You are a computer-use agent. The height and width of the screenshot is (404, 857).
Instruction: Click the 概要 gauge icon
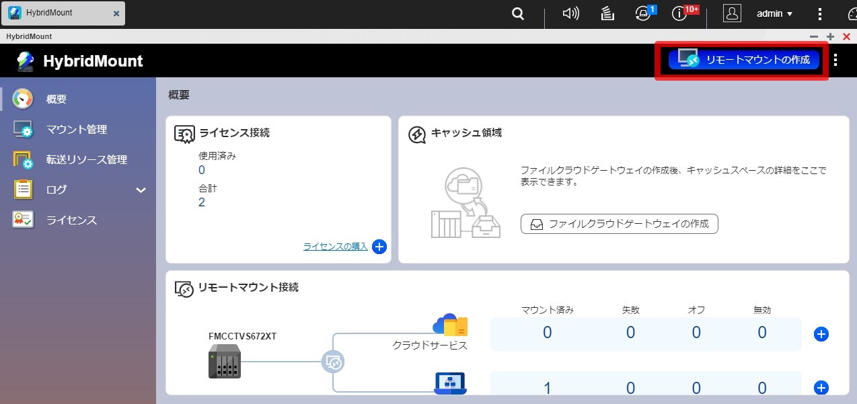[x=23, y=99]
